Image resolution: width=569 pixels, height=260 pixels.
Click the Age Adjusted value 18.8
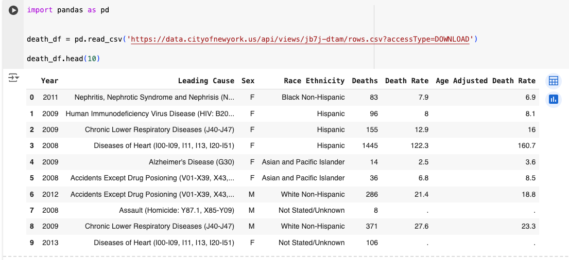point(529,194)
